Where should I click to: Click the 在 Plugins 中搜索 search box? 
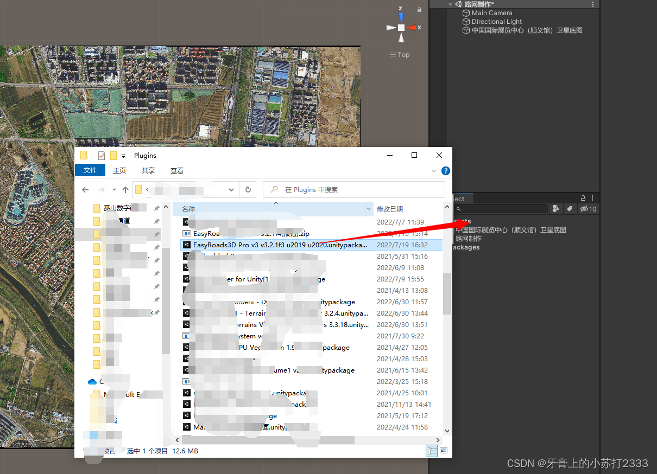tap(354, 190)
